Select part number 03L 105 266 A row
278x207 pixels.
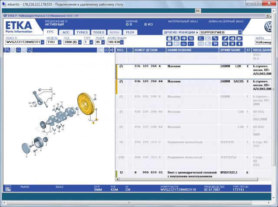pyautogui.click(x=193, y=72)
